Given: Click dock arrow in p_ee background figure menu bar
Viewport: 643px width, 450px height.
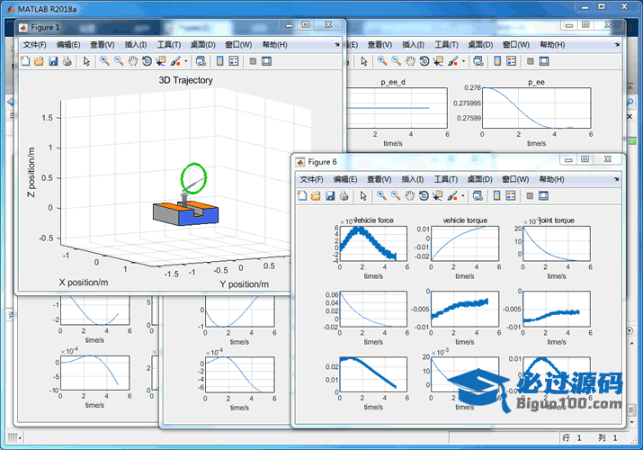Looking at the screenshot, I should click(617, 44).
